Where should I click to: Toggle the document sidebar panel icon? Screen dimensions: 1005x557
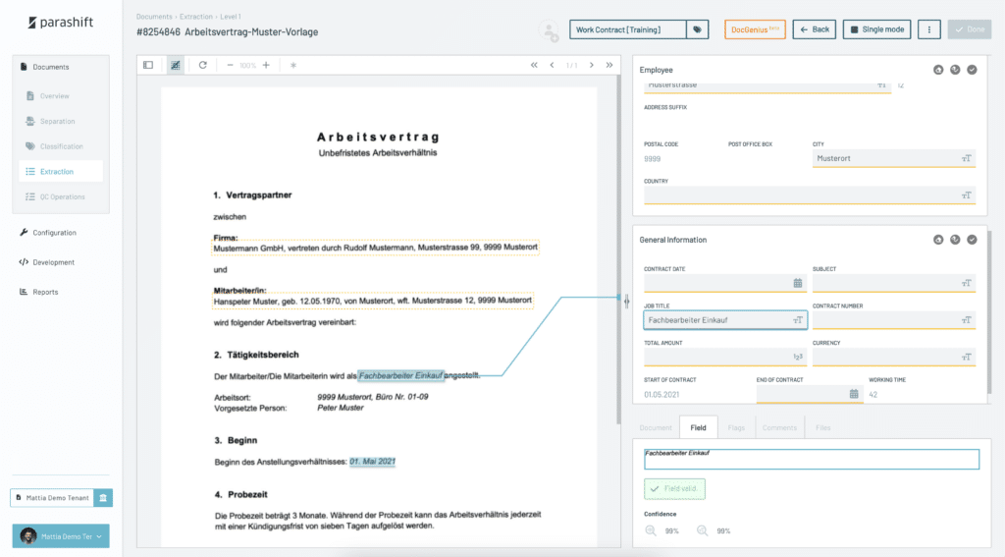148,65
